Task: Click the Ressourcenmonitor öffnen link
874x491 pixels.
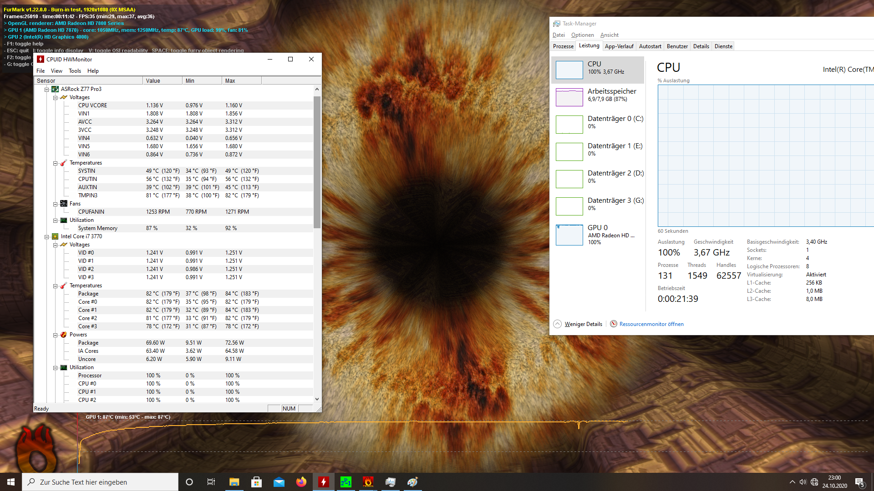Action: (x=651, y=324)
